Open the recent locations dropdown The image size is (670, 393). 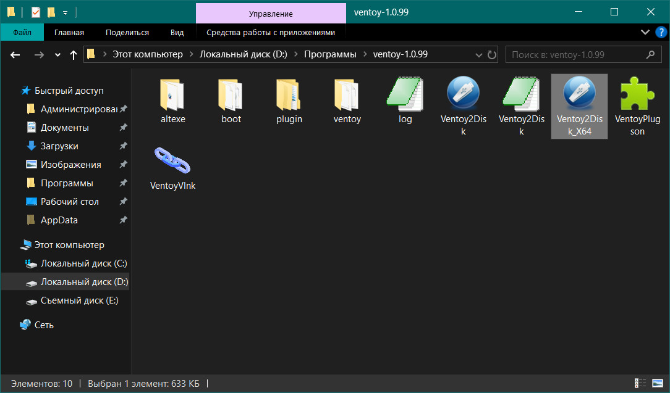point(57,55)
